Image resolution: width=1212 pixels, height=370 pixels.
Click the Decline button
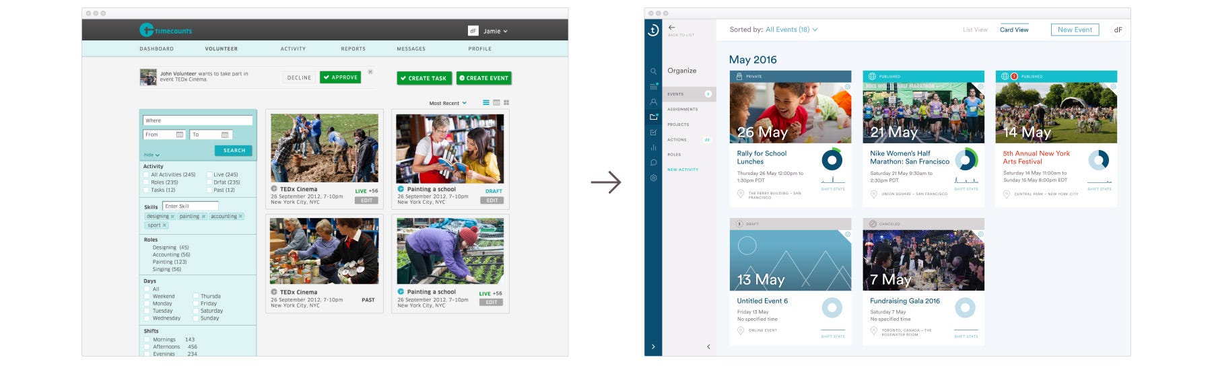pos(299,77)
